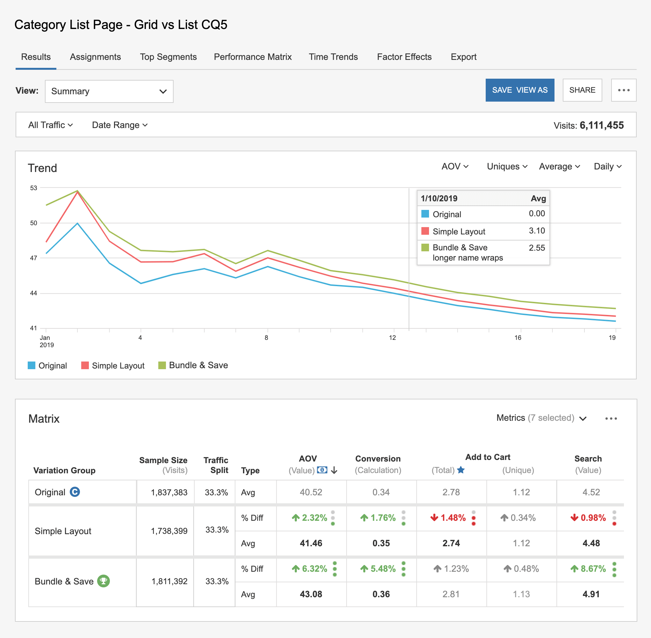Click the SHARE button
Screen dimensions: 651x638
(x=582, y=90)
